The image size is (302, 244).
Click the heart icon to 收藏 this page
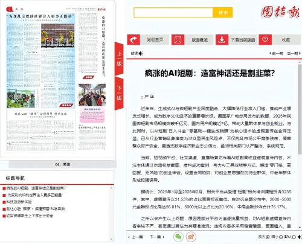click(265, 40)
